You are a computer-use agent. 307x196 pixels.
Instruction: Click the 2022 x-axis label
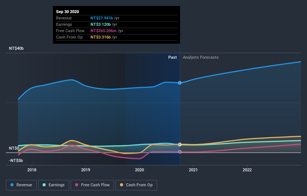pos(247,170)
